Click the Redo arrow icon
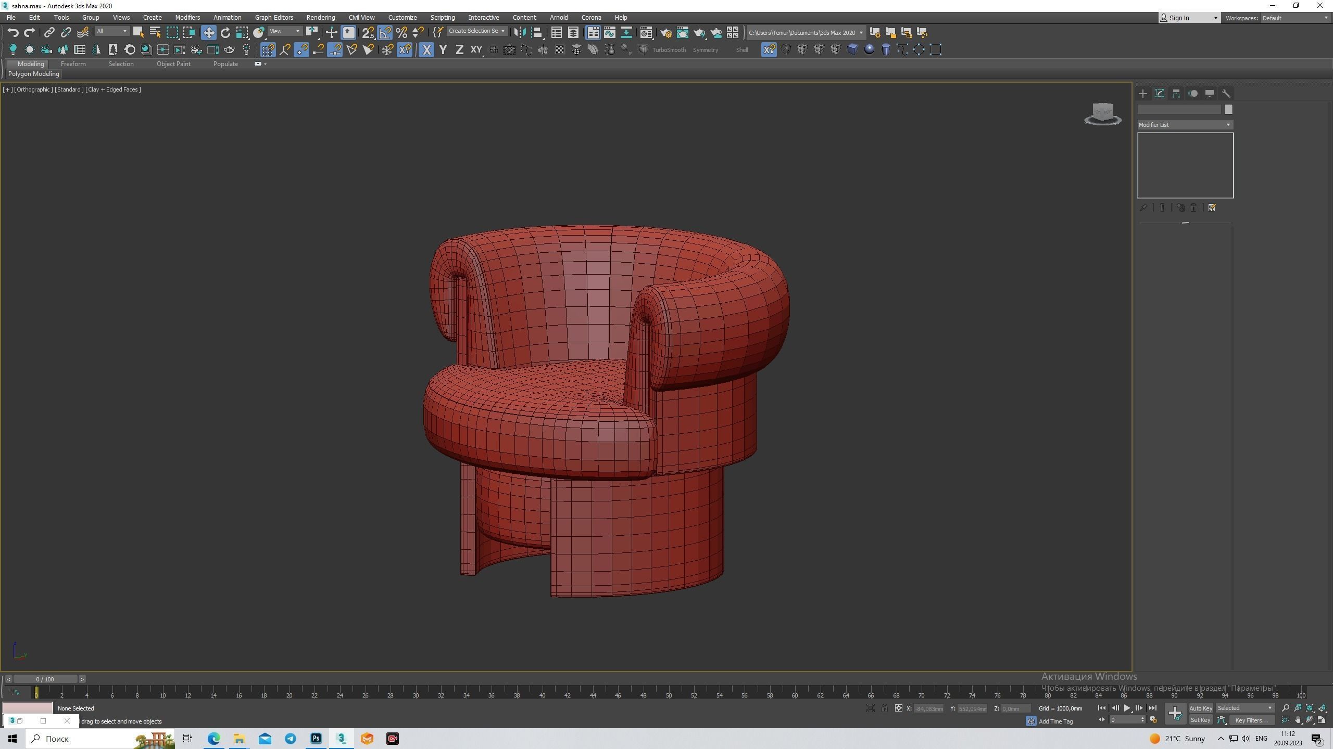1333x749 pixels. pos(30,33)
